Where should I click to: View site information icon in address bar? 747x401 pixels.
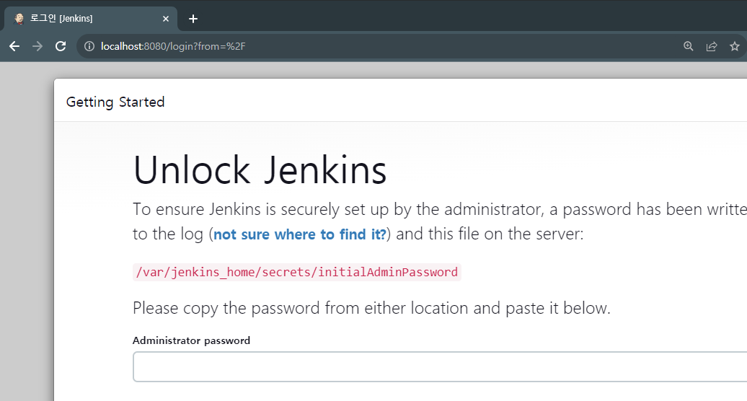89,46
